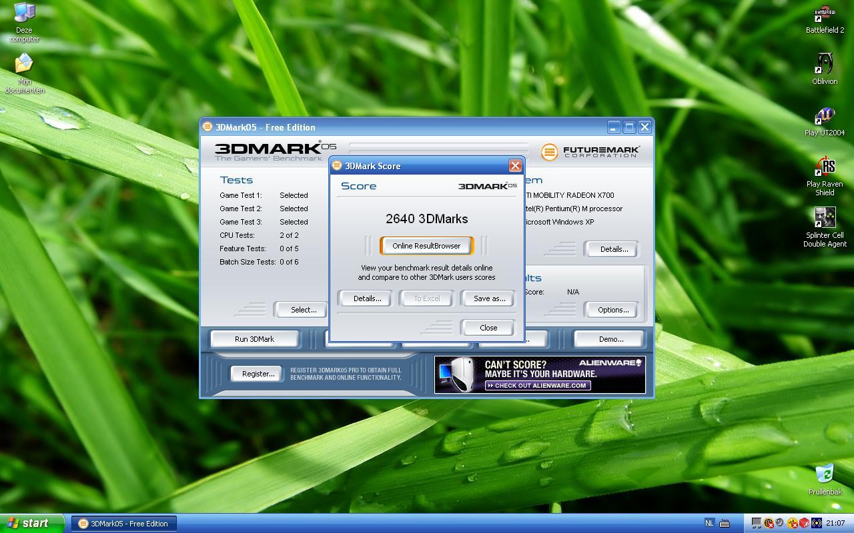This screenshot has width=854, height=533.
Task: Click the Demo... button
Action: click(x=610, y=339)
